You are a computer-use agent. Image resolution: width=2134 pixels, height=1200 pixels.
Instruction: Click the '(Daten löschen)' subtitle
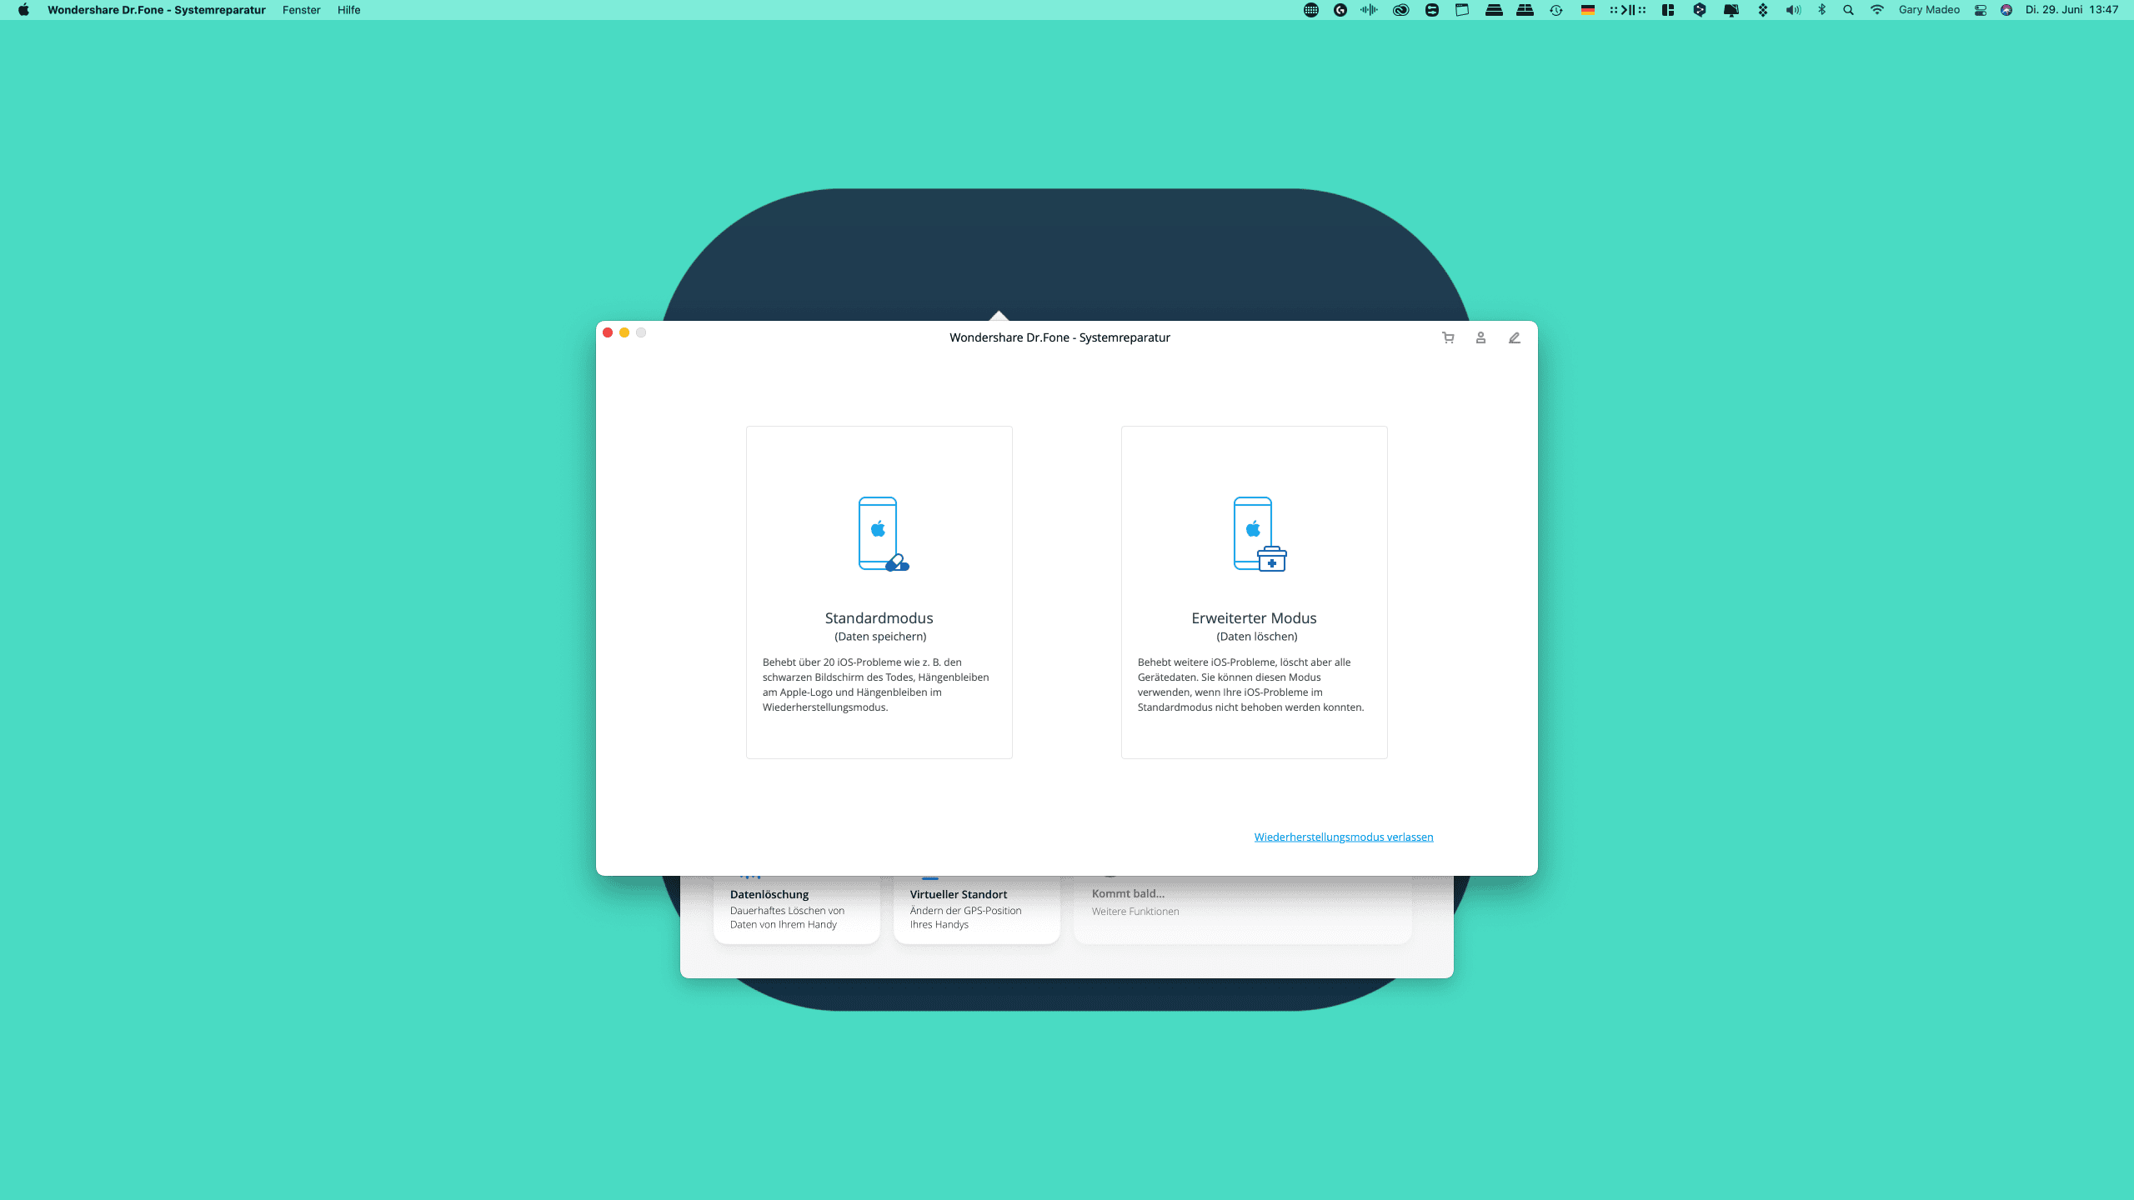[1257, 637]
